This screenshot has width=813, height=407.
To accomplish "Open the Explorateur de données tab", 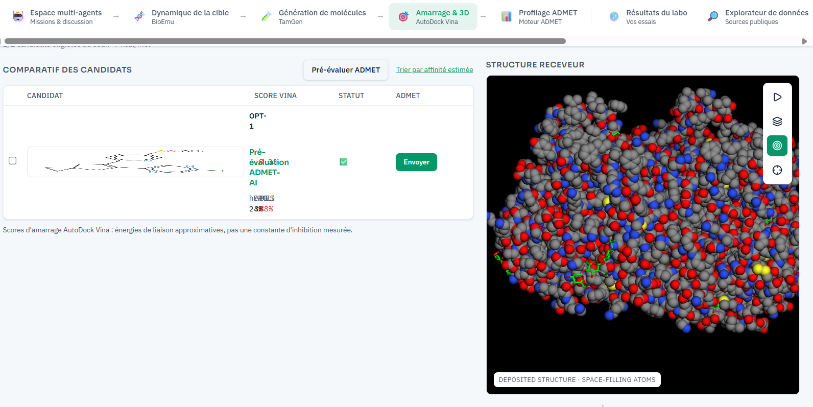I will click(x=758, y=17).
